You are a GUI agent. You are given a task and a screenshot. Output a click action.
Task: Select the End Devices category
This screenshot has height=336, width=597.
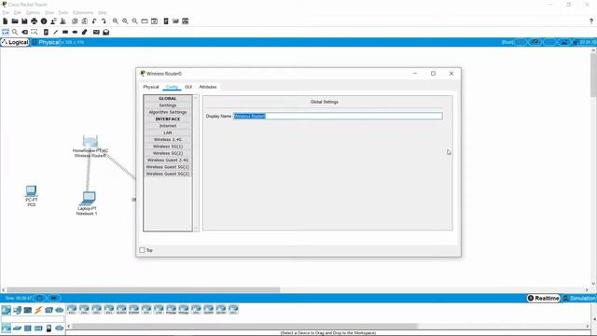point(17,310)
